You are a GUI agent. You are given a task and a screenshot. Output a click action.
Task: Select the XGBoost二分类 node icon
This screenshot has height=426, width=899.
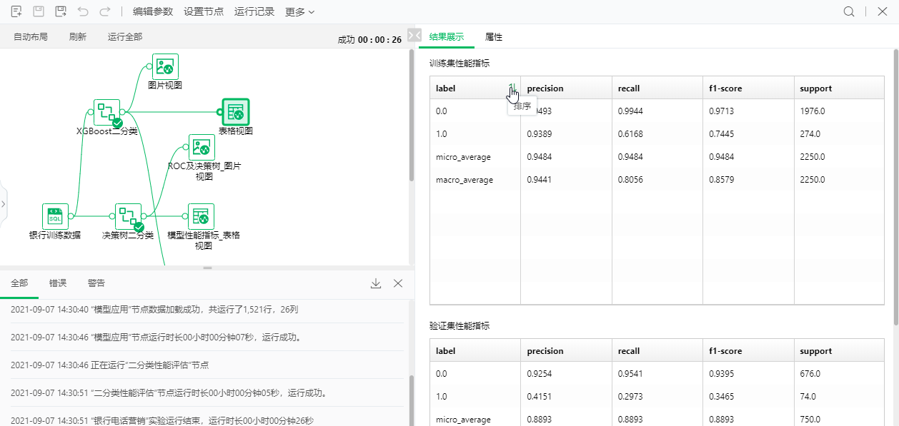pyautogui.click(x=106, y=112)
